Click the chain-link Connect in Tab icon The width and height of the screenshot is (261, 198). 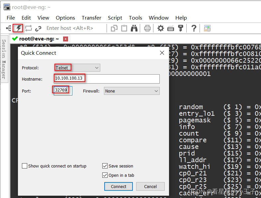coord(38,29)
